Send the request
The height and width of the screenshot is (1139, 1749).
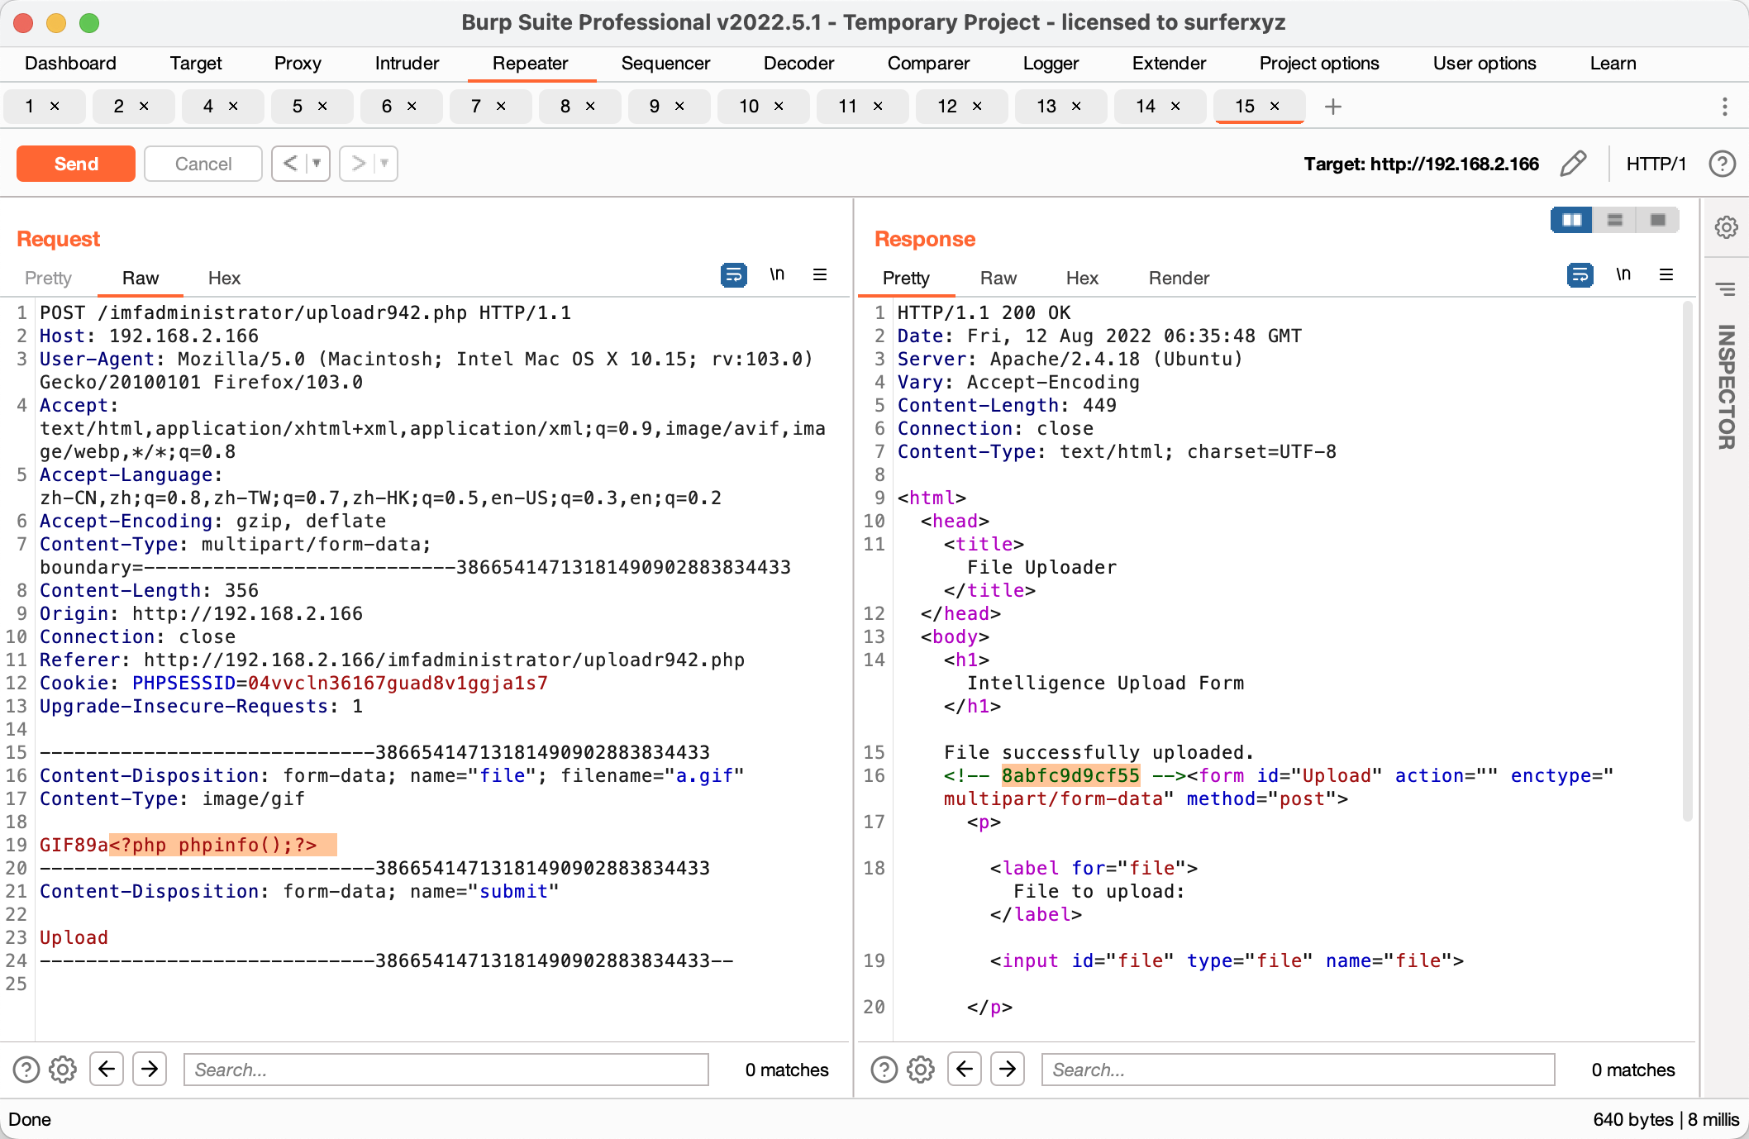[x=76, y=164]
